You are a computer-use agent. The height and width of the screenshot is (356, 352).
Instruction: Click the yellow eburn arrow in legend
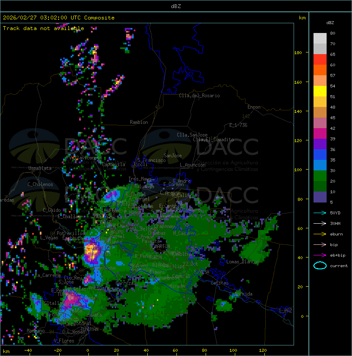click(320, 234)
